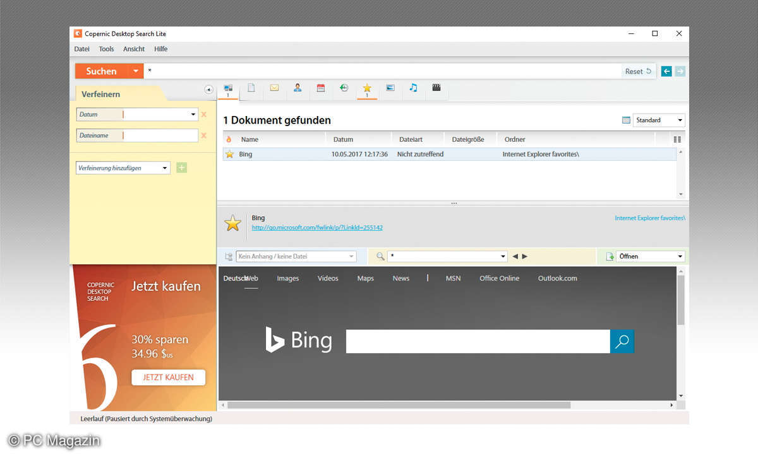
Task: Click the relevance flame column header icon
Action: tap(229, 139)
